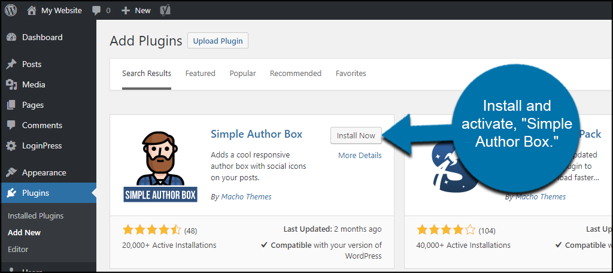Open the Posts menu
613x273 pixels.
click(32, 64)
